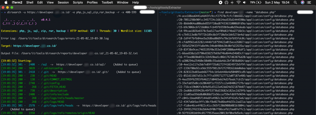Click the Telegram paper plane menu bar icon
The image size is (316, 115).
[220, 2]
